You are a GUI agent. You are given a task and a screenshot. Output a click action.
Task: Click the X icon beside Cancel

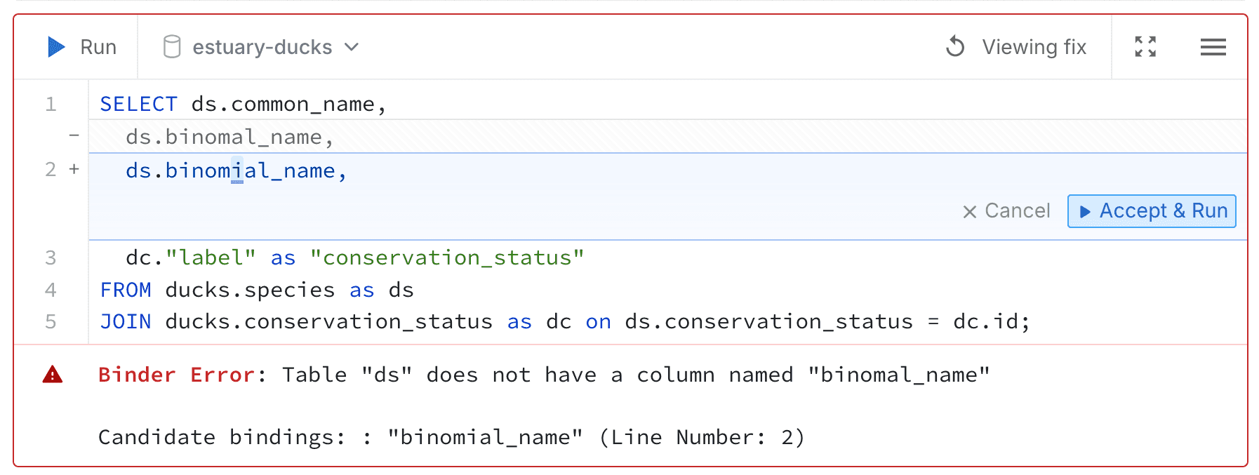969,212
